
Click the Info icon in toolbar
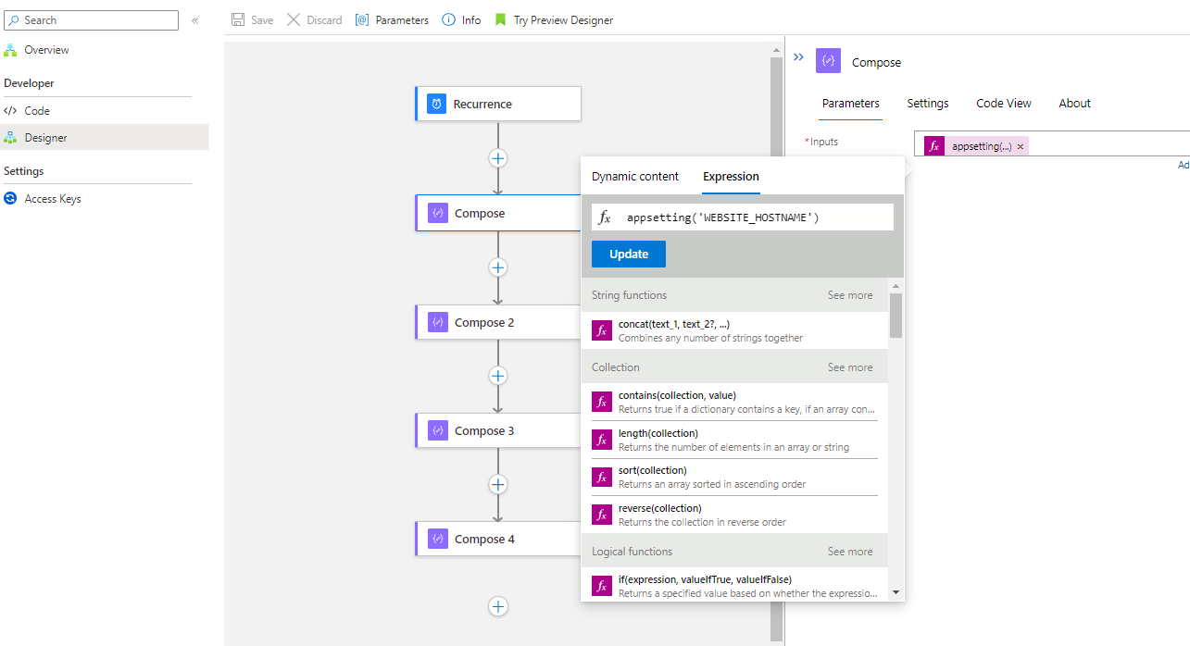(449, 19)
